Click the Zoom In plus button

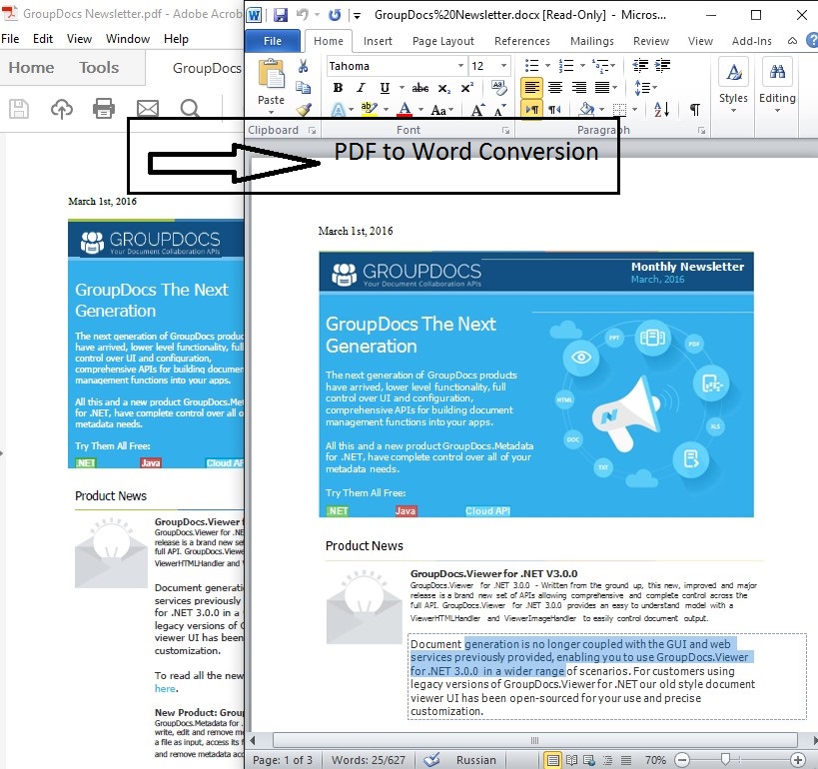click(x=797, y=760)
